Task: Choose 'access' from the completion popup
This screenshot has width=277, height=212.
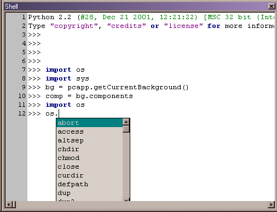Action: pyautogui.click(x=90, y=131)
